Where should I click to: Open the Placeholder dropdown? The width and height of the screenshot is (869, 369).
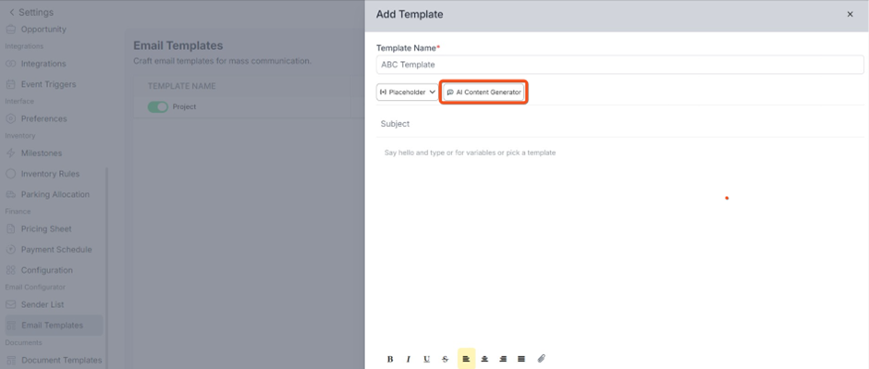pyautogui.click(x=408, y=92)
